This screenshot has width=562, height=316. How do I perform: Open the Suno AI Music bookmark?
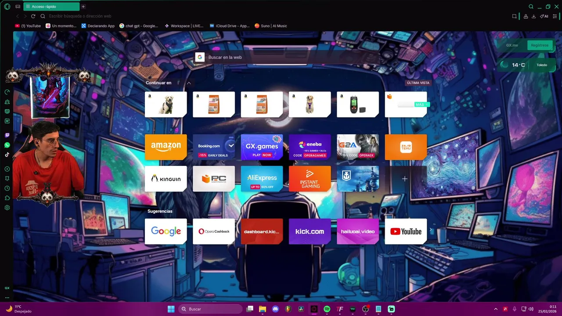271,26
